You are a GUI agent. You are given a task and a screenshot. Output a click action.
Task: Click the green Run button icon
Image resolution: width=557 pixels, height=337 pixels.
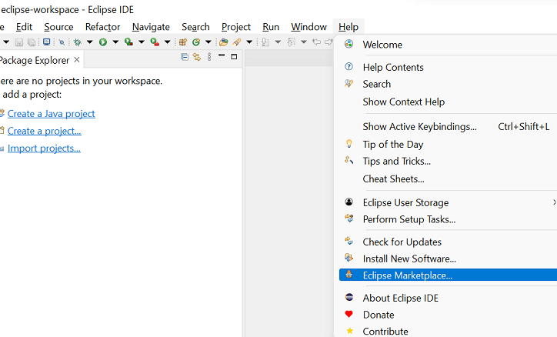[x=103, y=42]
